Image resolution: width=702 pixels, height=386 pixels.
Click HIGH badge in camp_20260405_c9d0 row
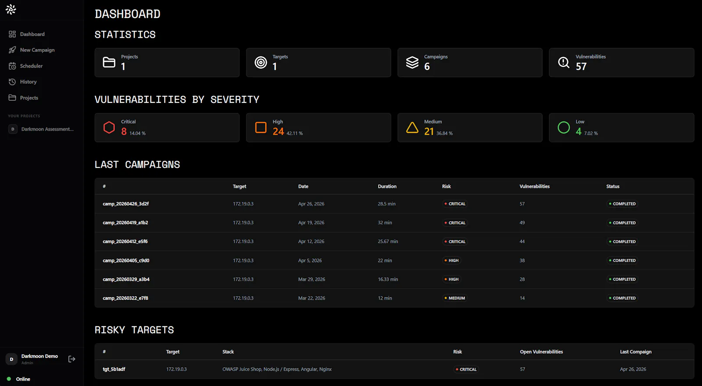(451, 260)
